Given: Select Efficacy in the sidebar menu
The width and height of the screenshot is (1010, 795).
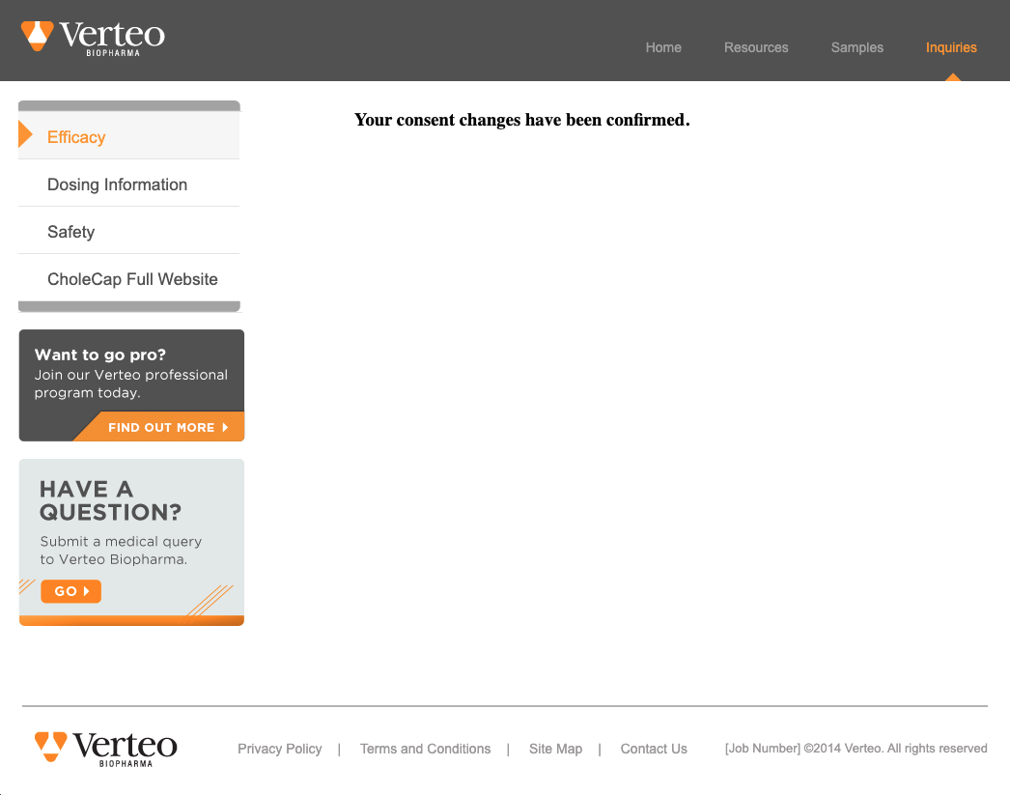Looking at the screenshot, I should [x=76, y=137].
